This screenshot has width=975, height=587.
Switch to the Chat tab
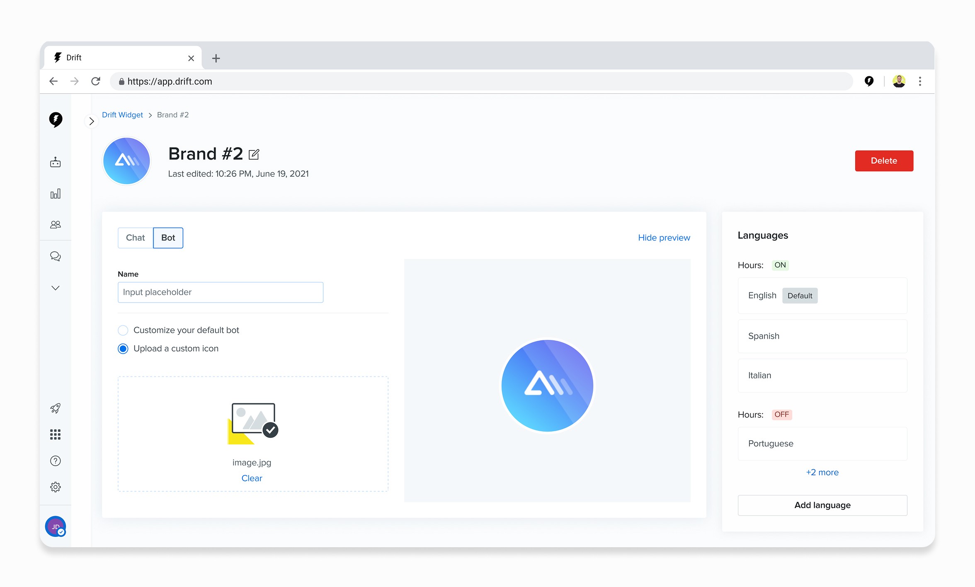pyautogui.click(x=136, y=238)
